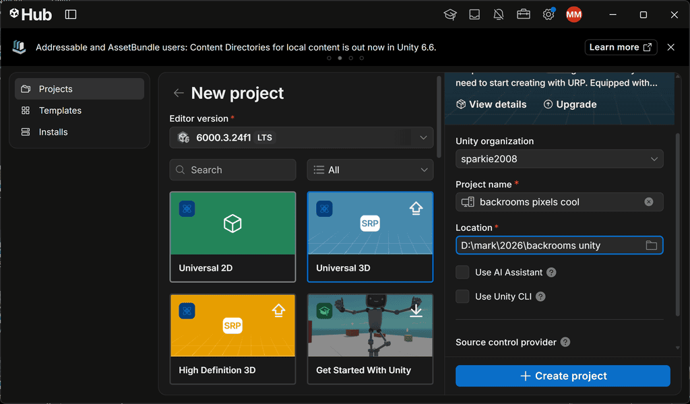The width and height of the screenshot is (690, 404).
Task: Click the template list vertical scrollbar
Action: [x=439, y=117]
